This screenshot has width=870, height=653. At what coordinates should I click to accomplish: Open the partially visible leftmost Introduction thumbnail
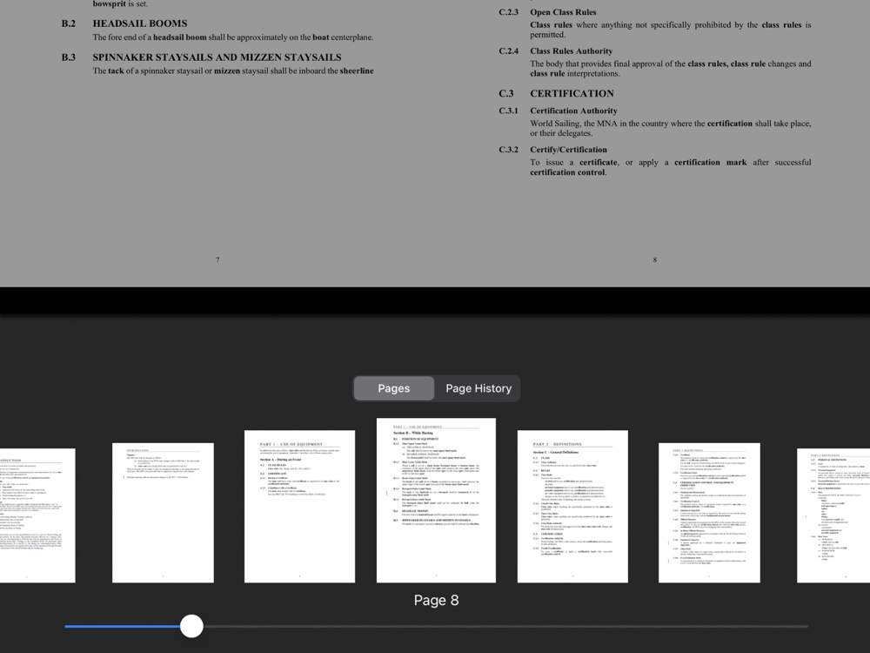click(37, 515)
